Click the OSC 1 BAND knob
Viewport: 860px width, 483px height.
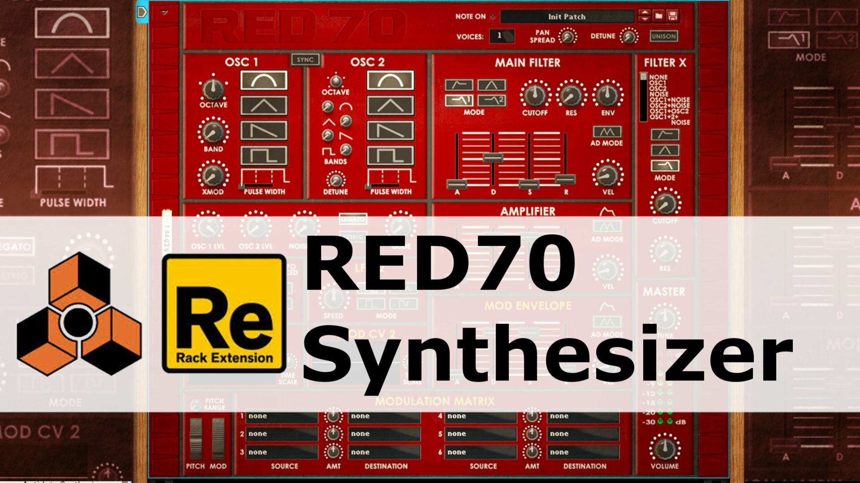pyautogui.click(x=213, y=132)
